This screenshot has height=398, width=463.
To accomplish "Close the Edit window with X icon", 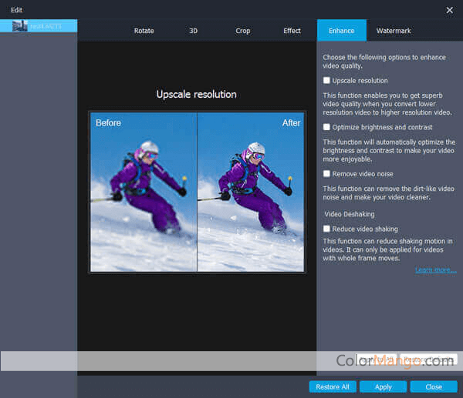I will click(x=450, y=10).
